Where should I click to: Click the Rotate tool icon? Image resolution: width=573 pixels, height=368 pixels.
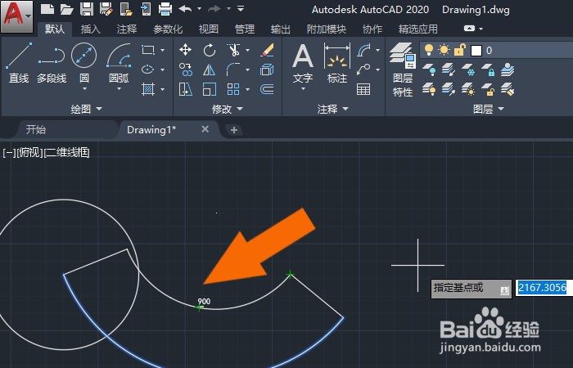click(210, 50)
